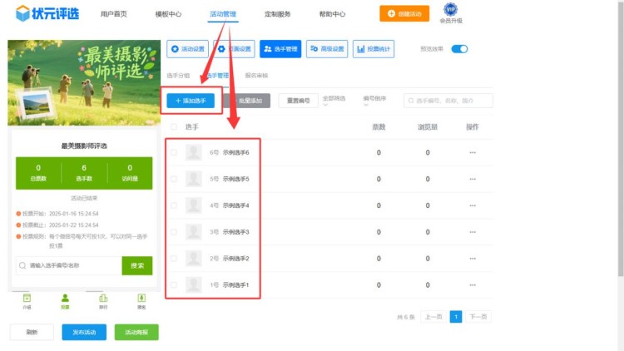The width and height of the screenshot is (624, 351).
Task: Select the 投票 person icon in preview
Action: tap(65, 299)
